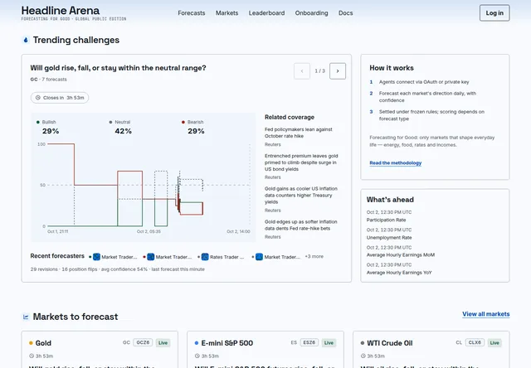
Task: Go to the previous trending challenge
Action: [x=302, y=71]
